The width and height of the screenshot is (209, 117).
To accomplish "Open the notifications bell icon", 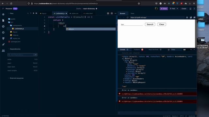I will 190,9.
